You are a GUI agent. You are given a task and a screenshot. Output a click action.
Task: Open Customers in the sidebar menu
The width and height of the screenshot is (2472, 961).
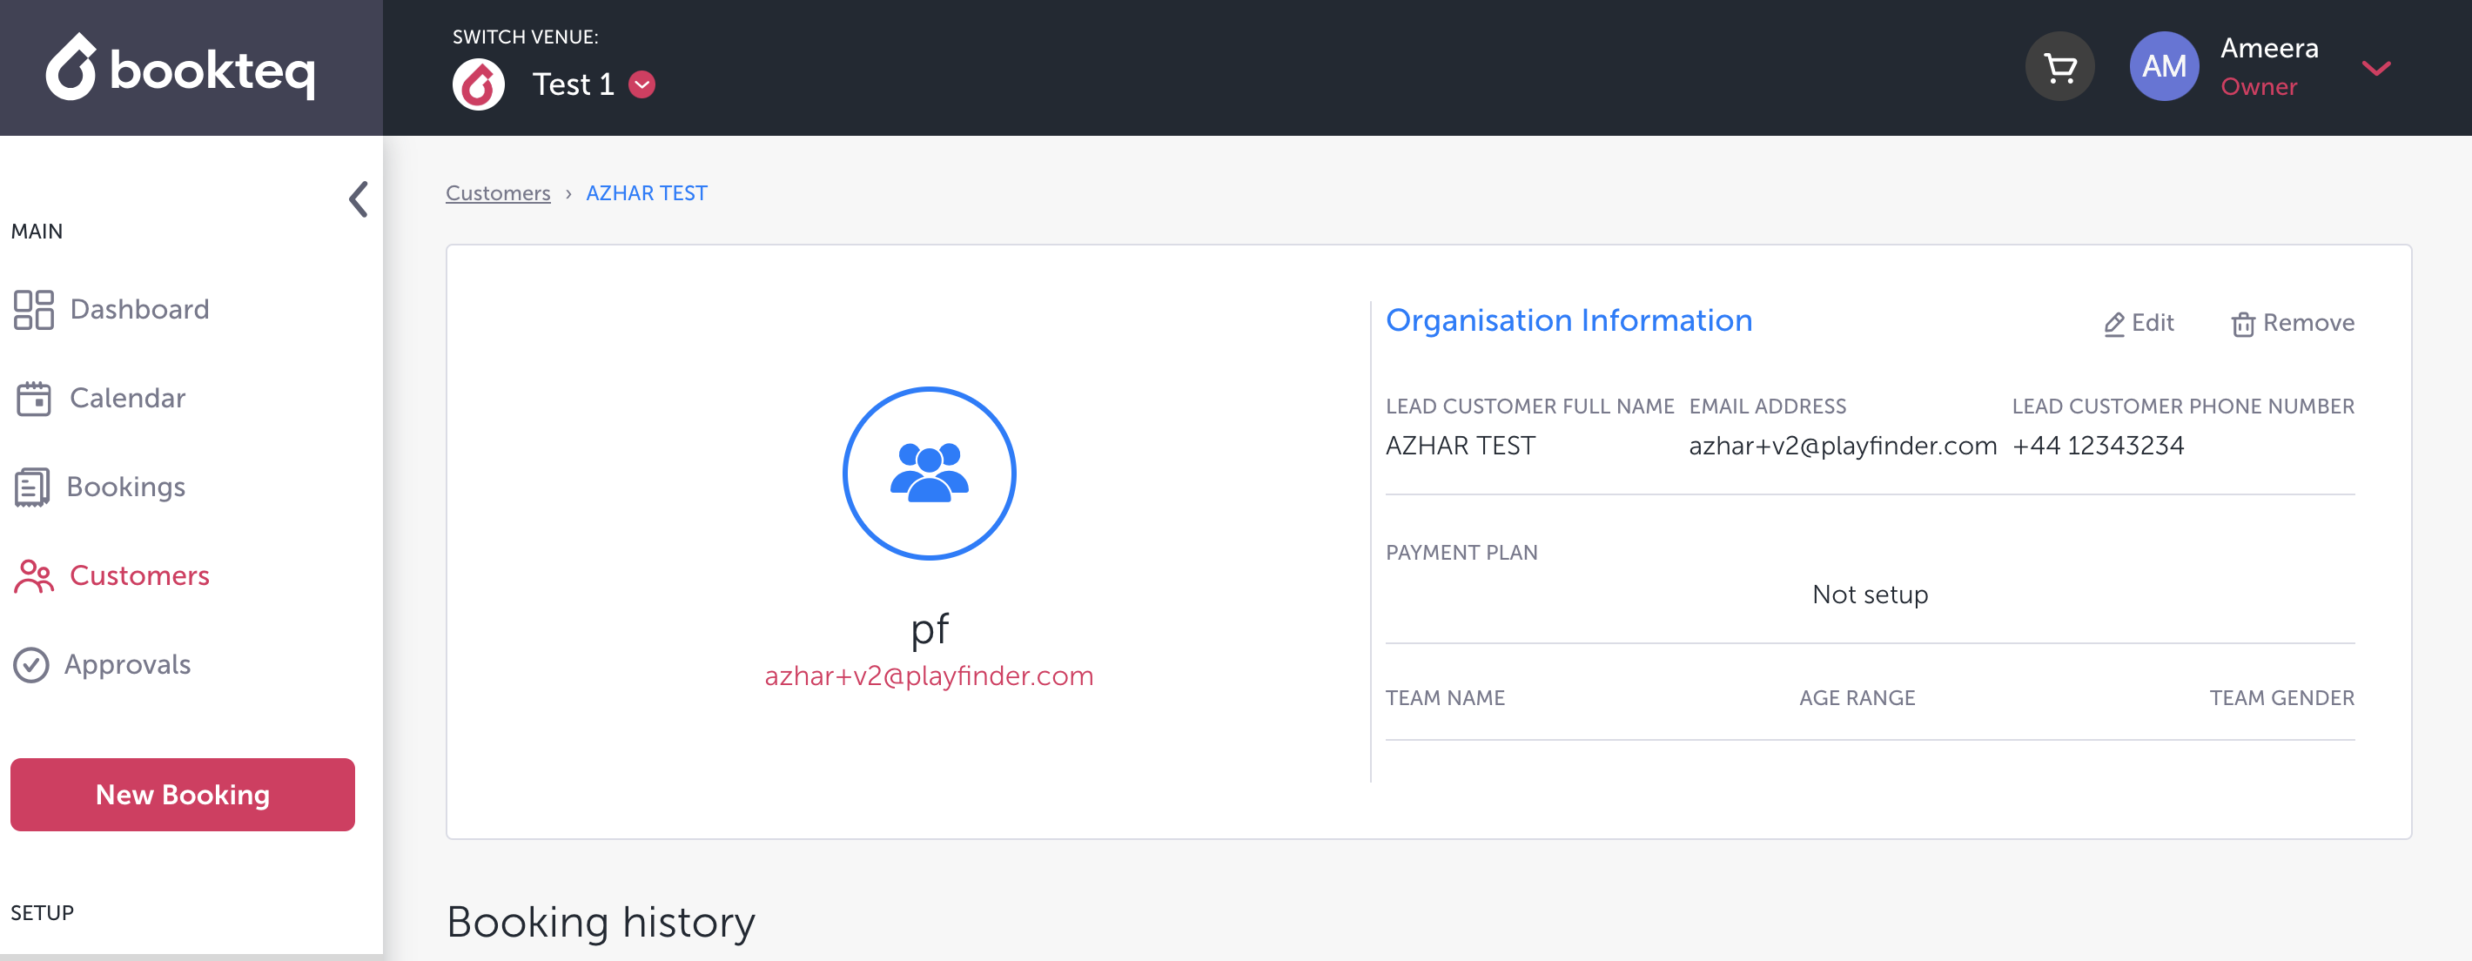[139, 575]
